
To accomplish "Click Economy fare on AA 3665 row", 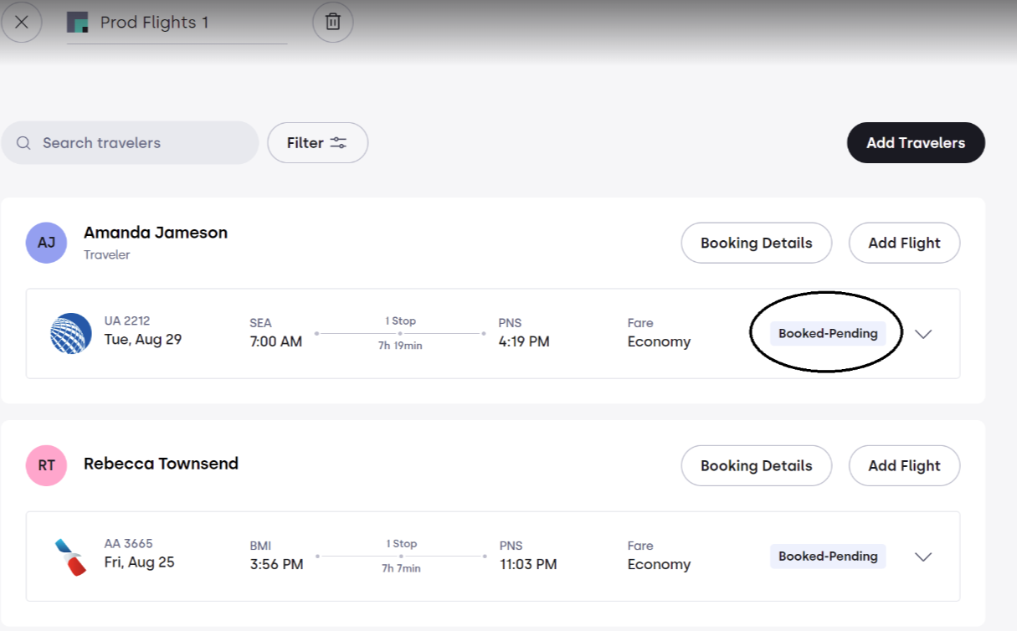I will [659, 565].
